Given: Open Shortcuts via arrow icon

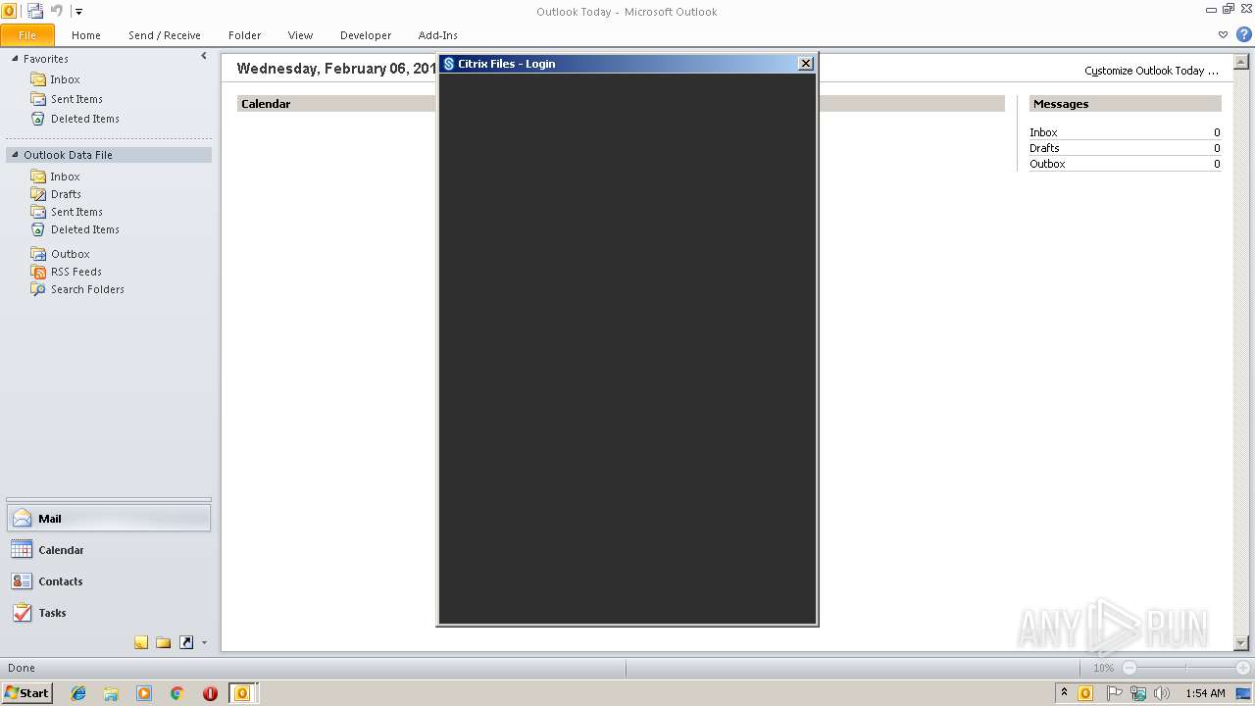Looking at the screenshot, I should (186, 643).
